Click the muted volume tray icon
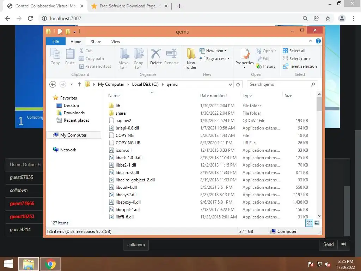The width and height of the screenshot is (361, 271). click(328, 264)
